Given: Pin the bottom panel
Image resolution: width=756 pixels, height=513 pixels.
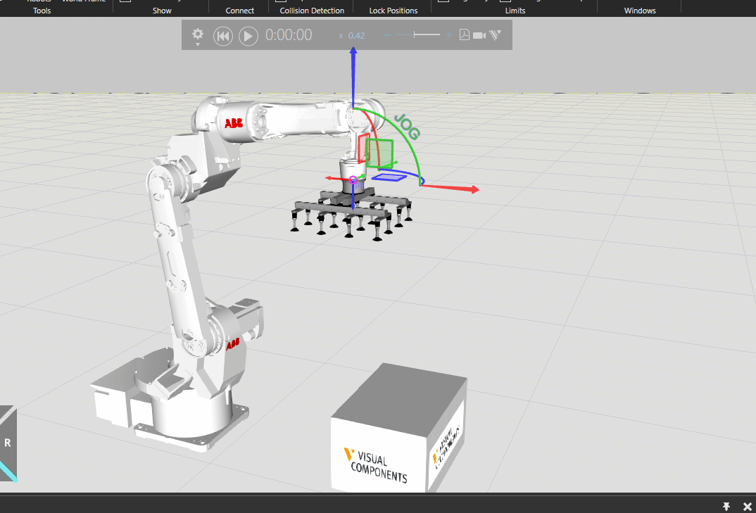Looking at the screenshot, I should (726, 506).
